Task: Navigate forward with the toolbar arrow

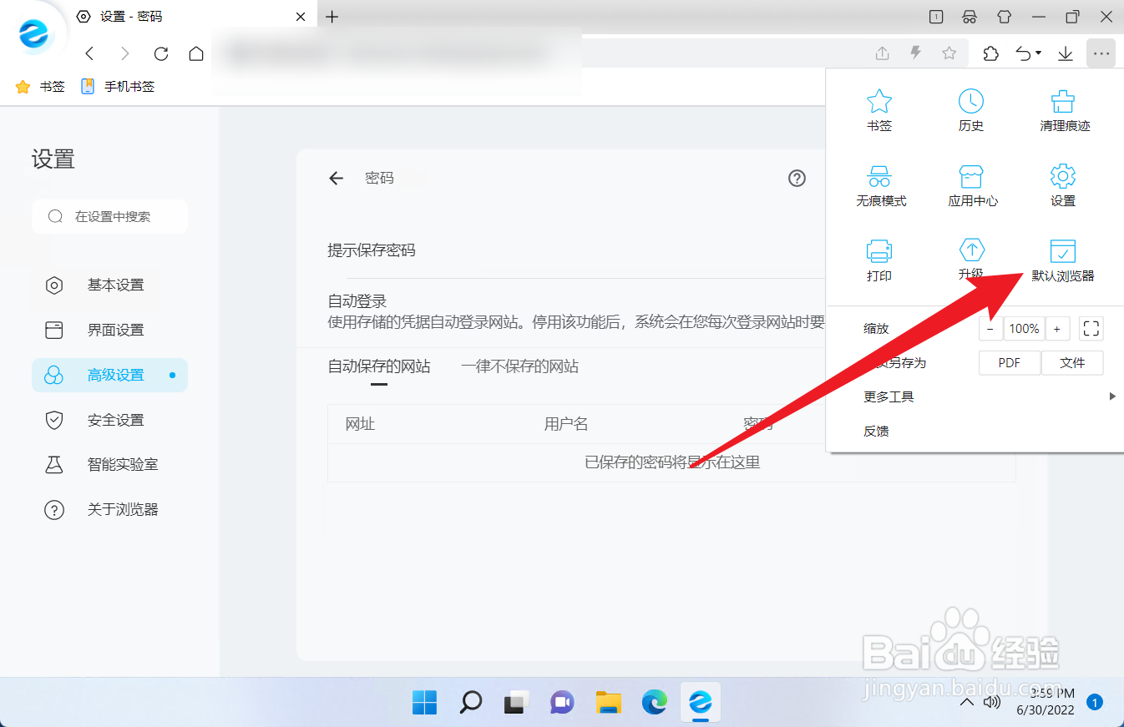Action: [125, 53]
